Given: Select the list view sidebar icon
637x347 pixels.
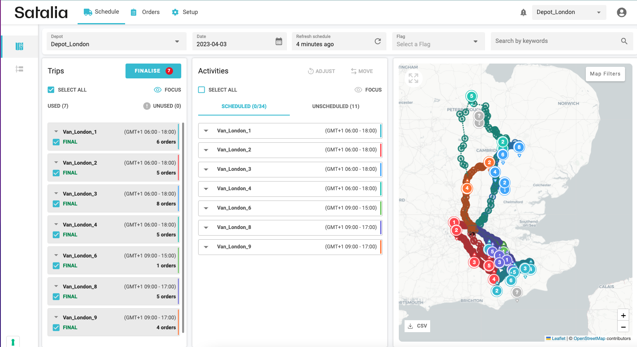Looking at the screenshot, I should click(x=19, y=69).
